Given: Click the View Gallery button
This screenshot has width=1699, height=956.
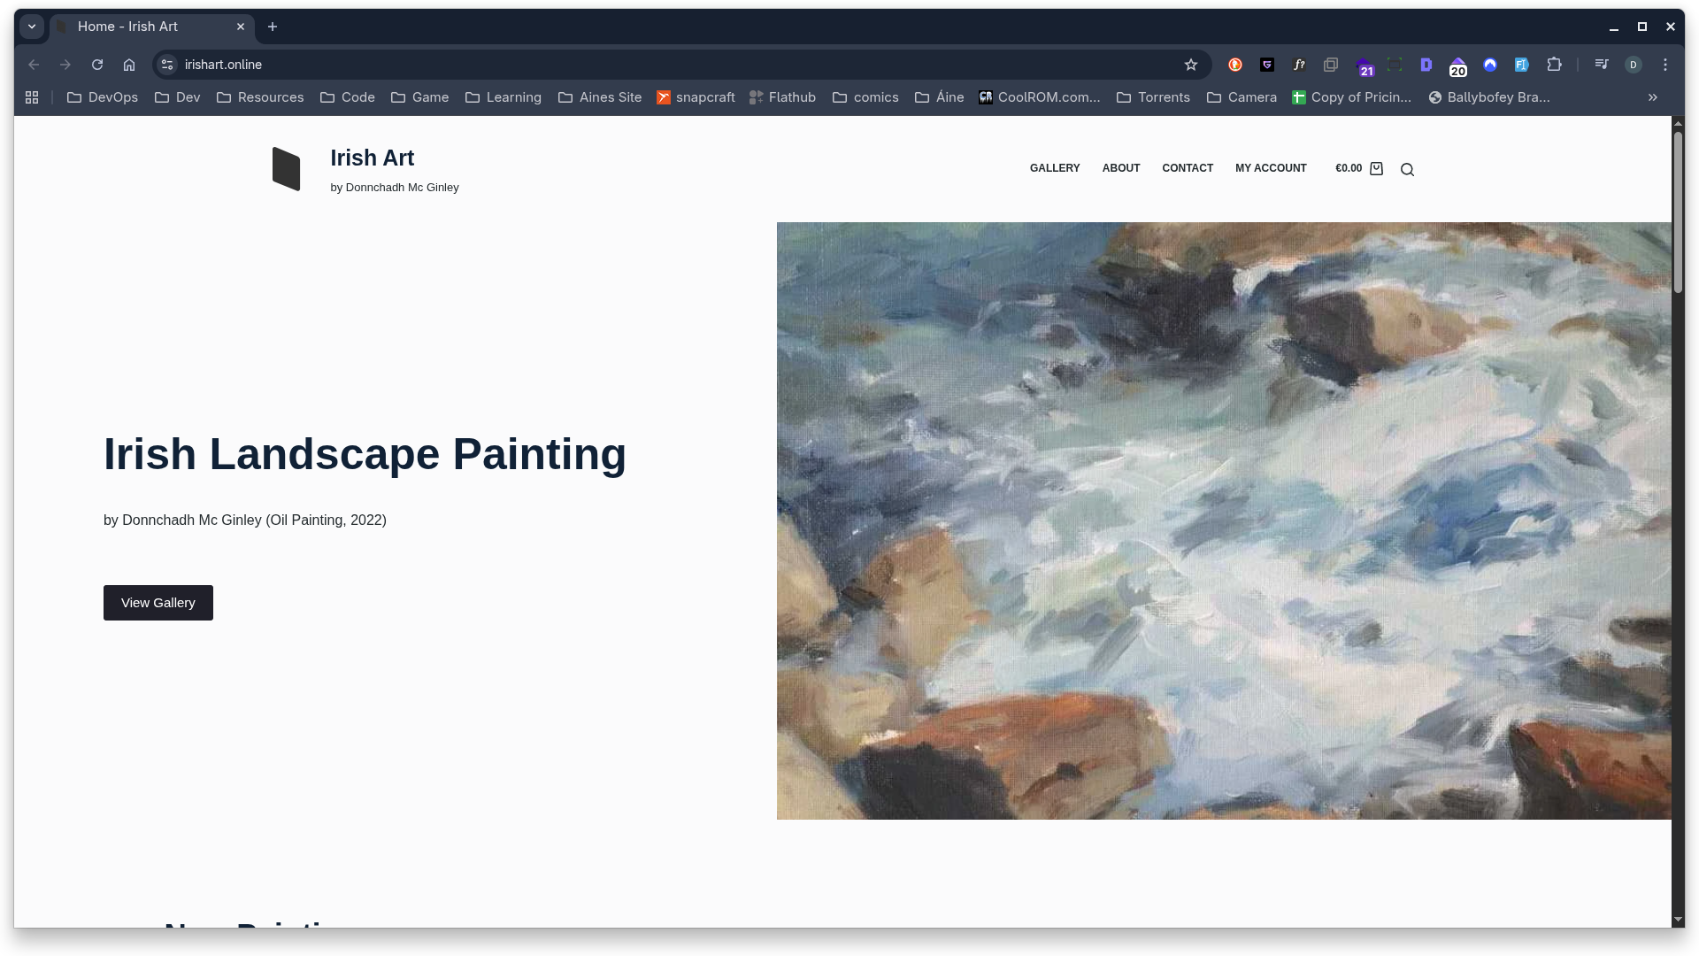Looking at the screenshot, I should click(158, 603).
